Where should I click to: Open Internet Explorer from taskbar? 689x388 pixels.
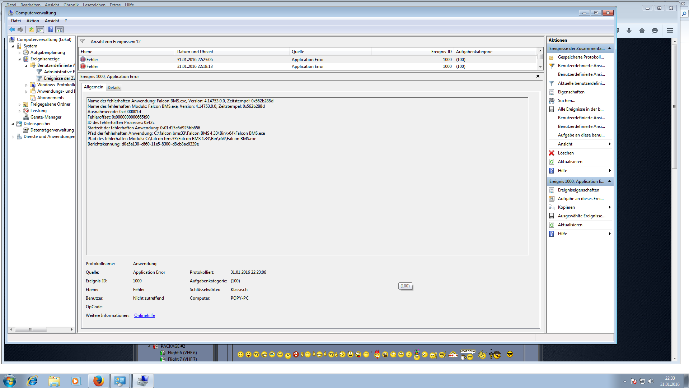click(x=32, y=381)
